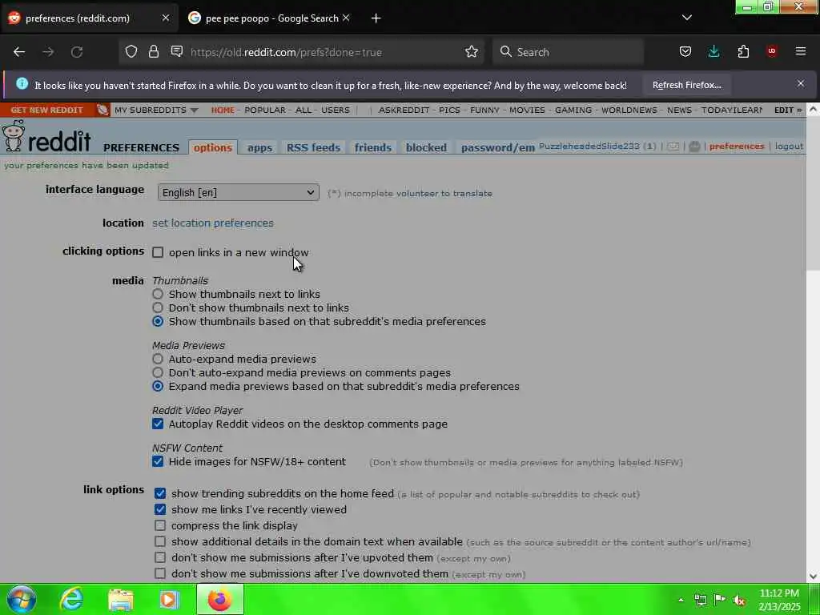Bookmark this page with the star icon
The height and width of the screenshot is (615, 820).
click(471, 51)
